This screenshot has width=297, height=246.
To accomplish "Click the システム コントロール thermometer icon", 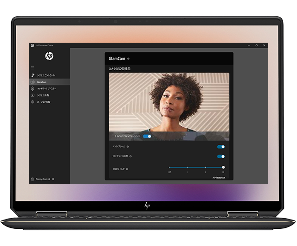I will [x=32, y=75].
